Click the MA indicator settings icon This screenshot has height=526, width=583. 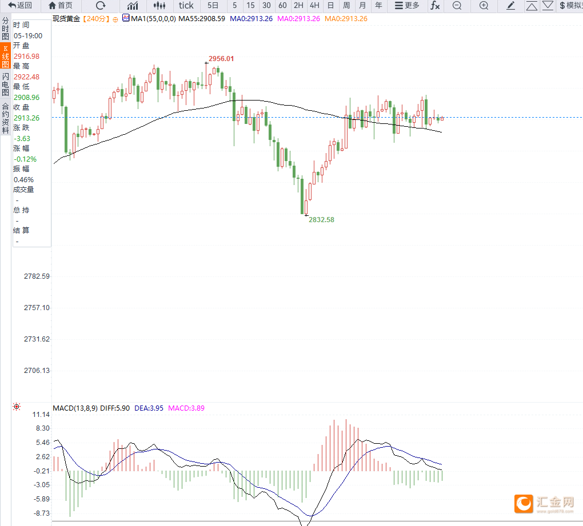[x=126, y=18]
